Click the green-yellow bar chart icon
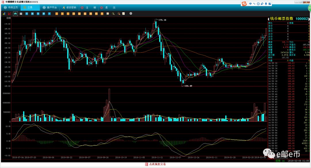The height and width of the screenshot is (168, 311). [4, 14]
